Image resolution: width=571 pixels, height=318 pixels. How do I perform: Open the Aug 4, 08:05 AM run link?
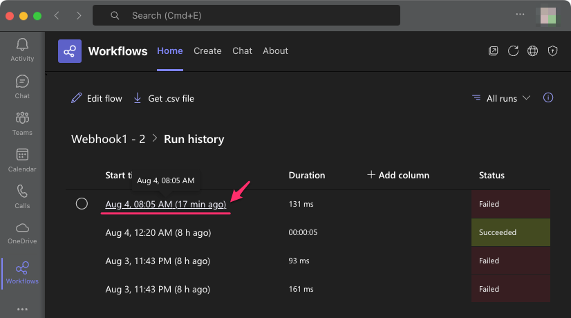click(166, 205)
